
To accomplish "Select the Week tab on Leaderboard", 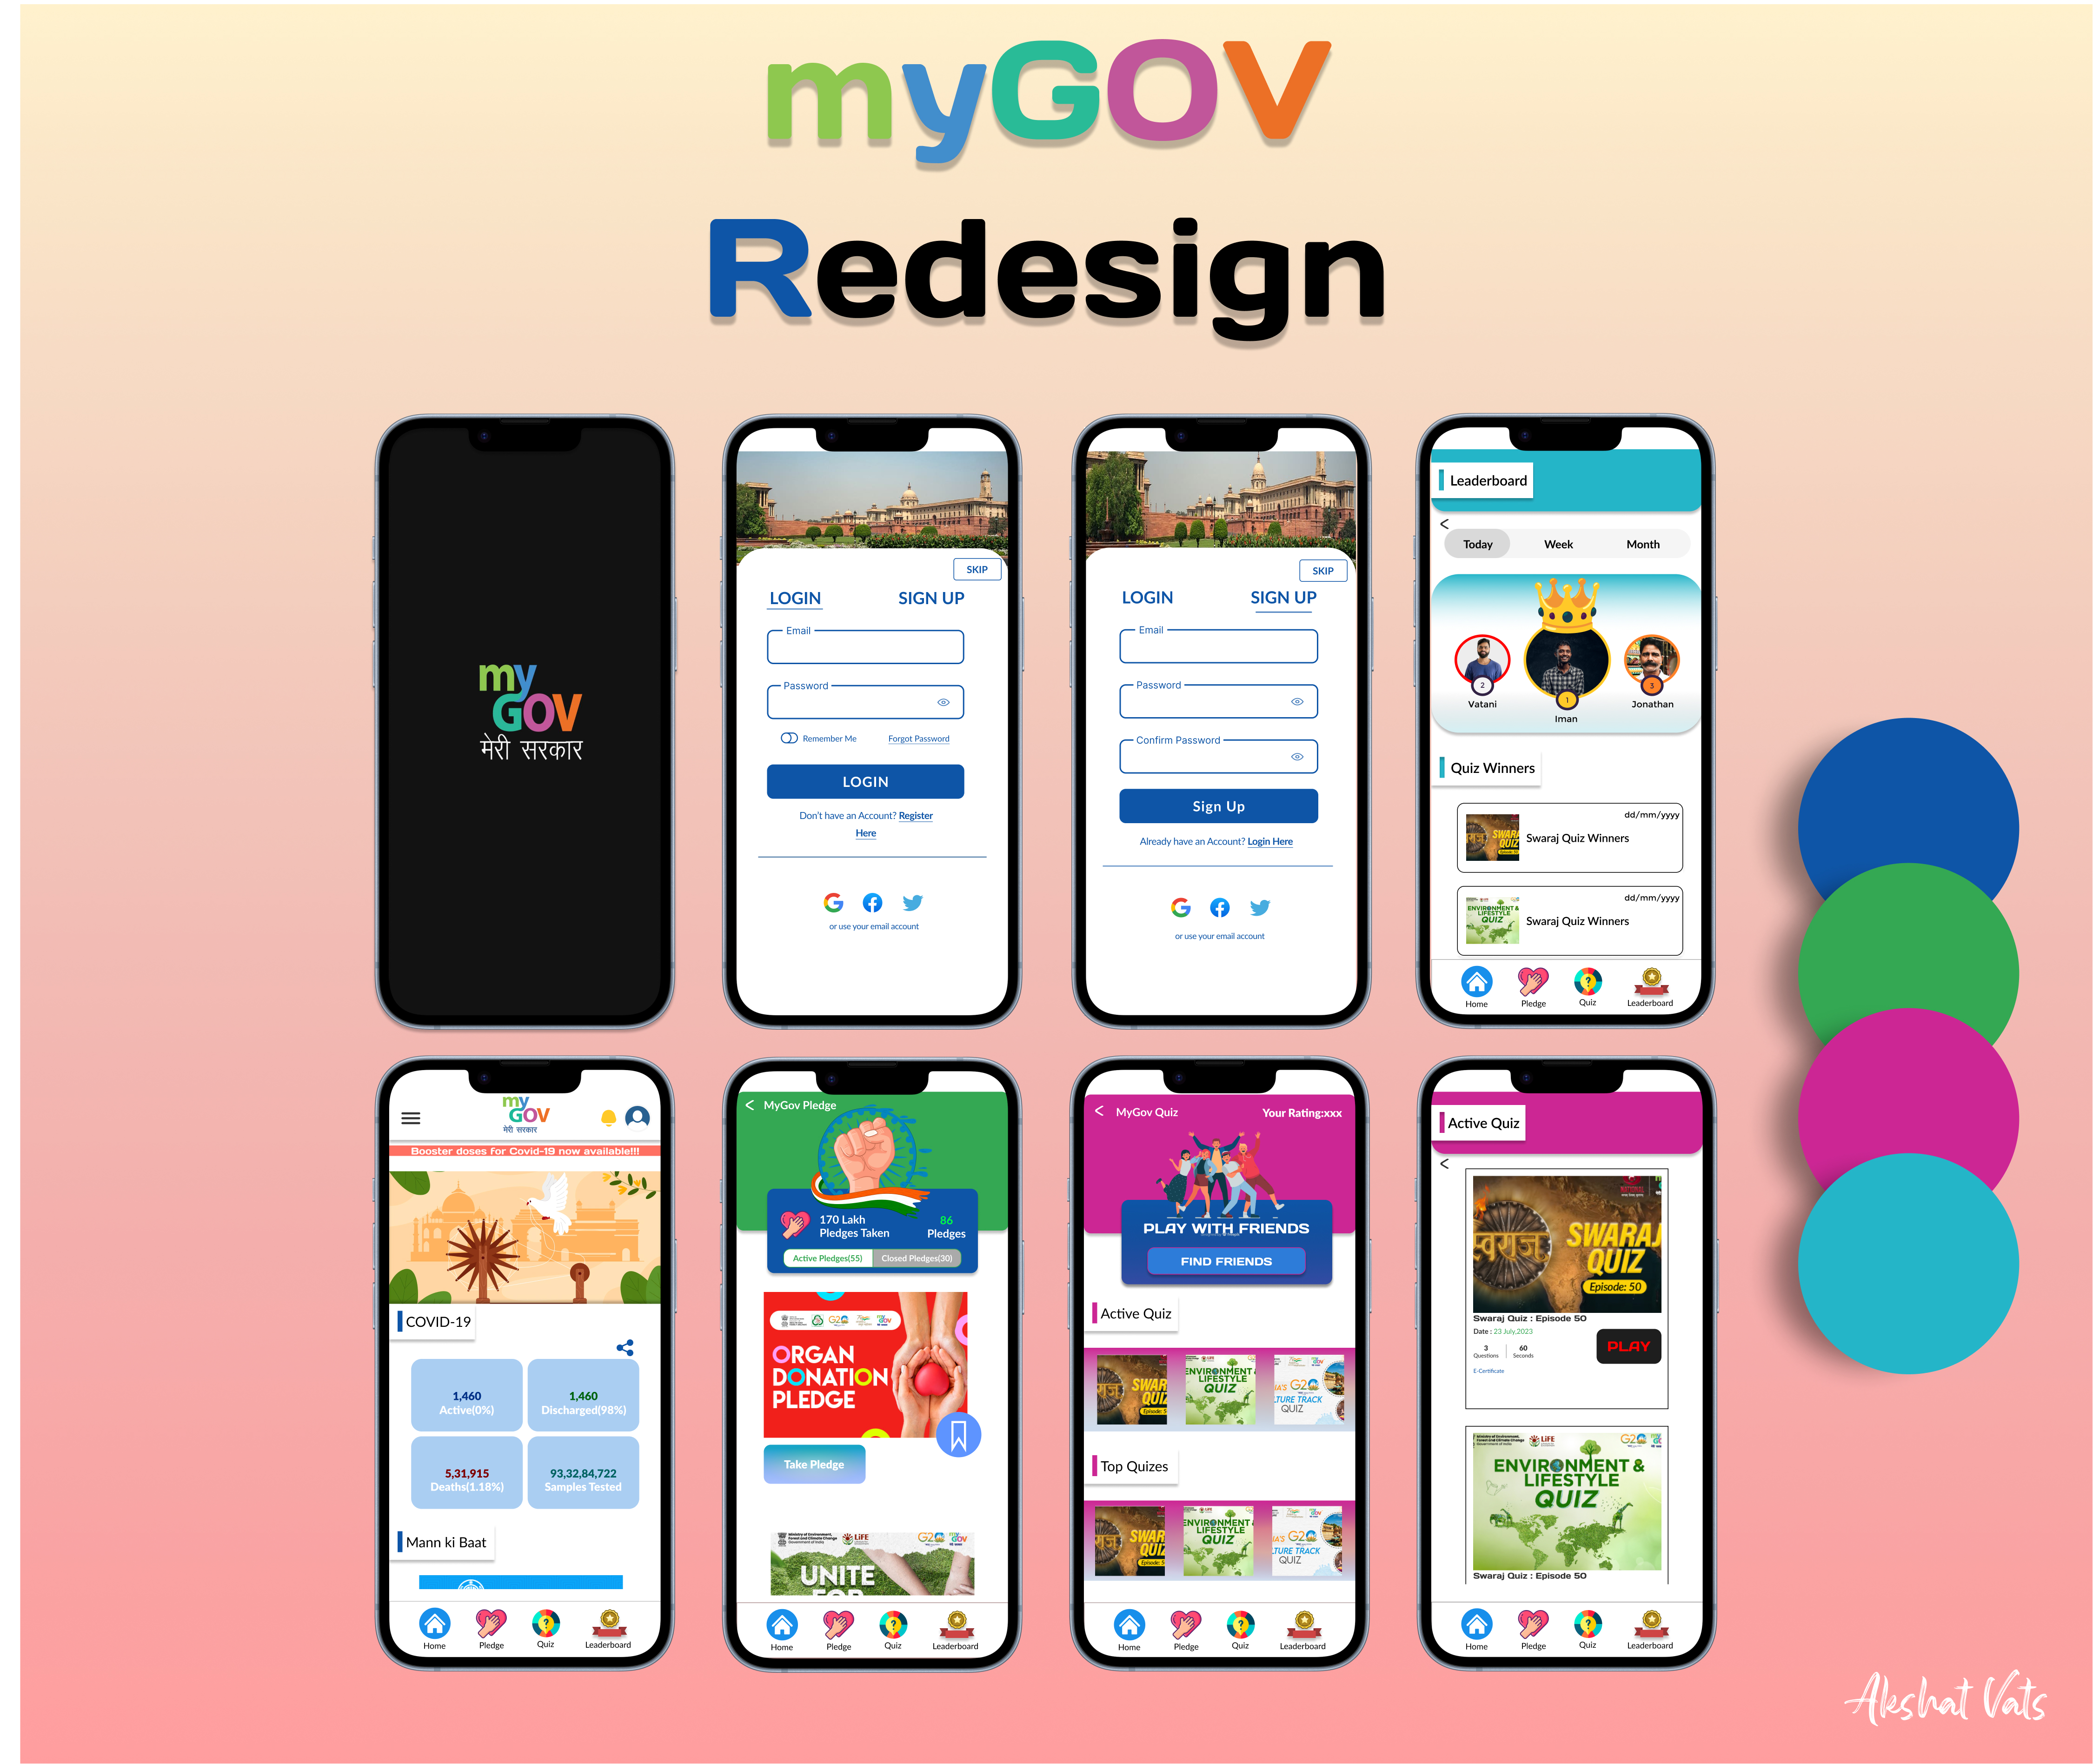I will click(x=1559, y=544).
